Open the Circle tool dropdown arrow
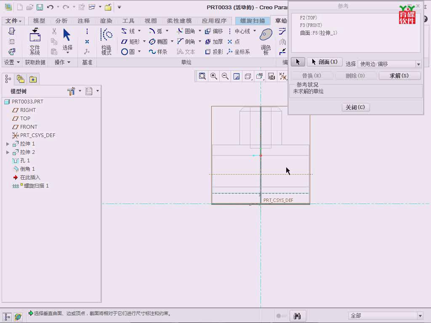This screenshot has width=431, height=323. [x=139, y=51]
